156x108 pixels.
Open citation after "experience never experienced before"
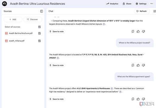point(120,92)
